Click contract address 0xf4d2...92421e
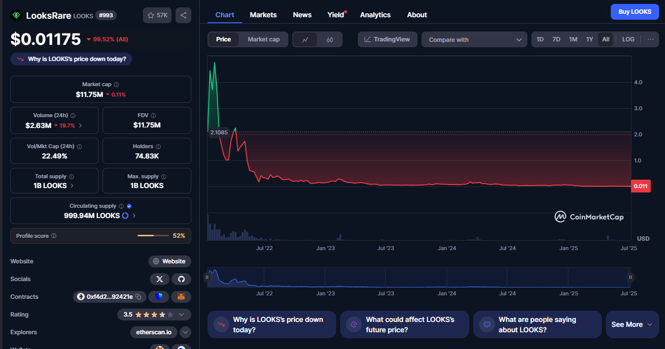Screen dimensions: 665x349 click(109, 297)
